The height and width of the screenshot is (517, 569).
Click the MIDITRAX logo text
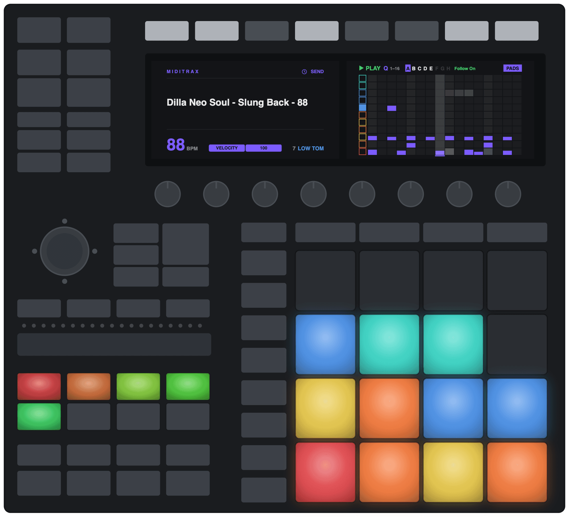[183, 71]
